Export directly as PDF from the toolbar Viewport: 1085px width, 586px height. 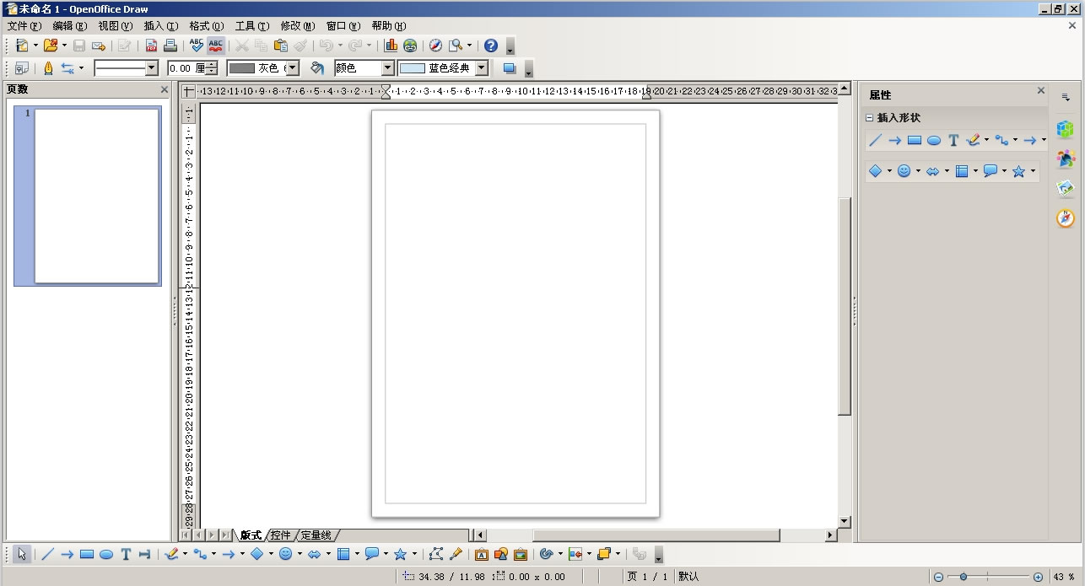(152, 46)
